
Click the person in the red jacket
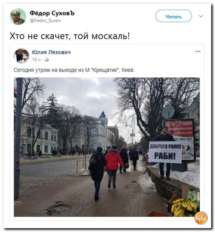[114, 167]
